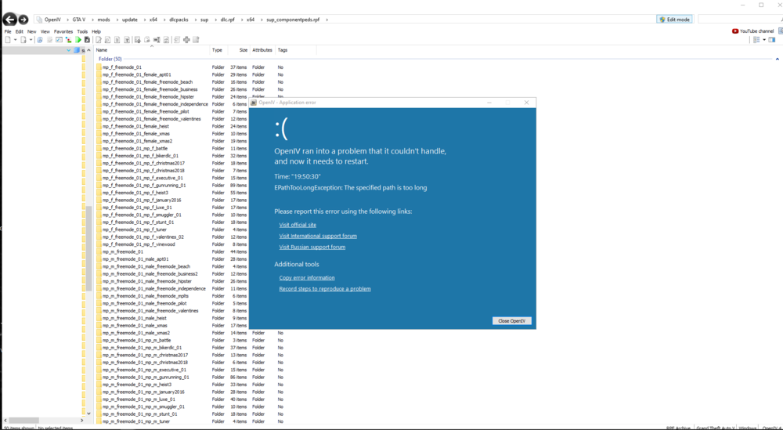Click the globe icon in the toolbar

[39, 40]
